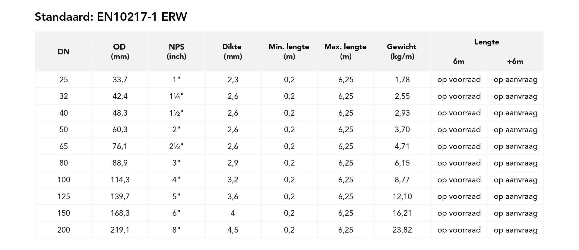Select the OD (mm) column header
Image resolution: width=579 pixels, height=250 pixels.
(120, 51)
